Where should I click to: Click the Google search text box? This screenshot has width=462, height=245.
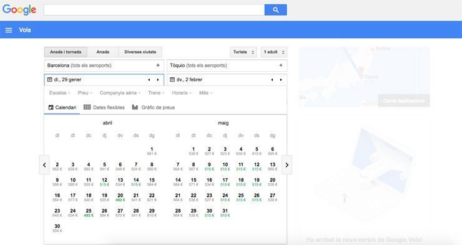pyautogui.click(x=154, y=10)
